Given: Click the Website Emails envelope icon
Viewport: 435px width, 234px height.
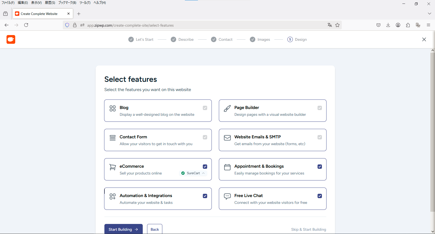Looking at the screenshot, I should pos(227,138).
